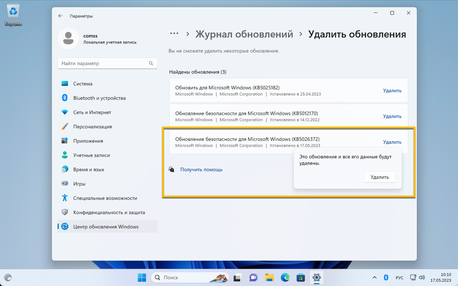458x286 pixels.
Task: Open the Специальные возможности accessibility icon
Action: click(x=65, y=198)
